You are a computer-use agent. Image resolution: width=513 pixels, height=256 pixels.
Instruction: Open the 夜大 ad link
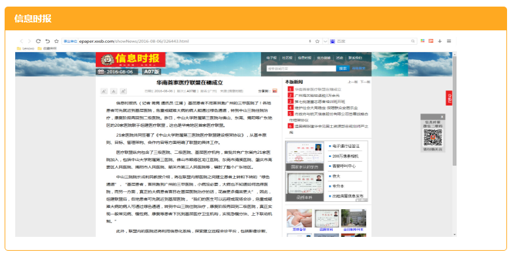(336, 176)
